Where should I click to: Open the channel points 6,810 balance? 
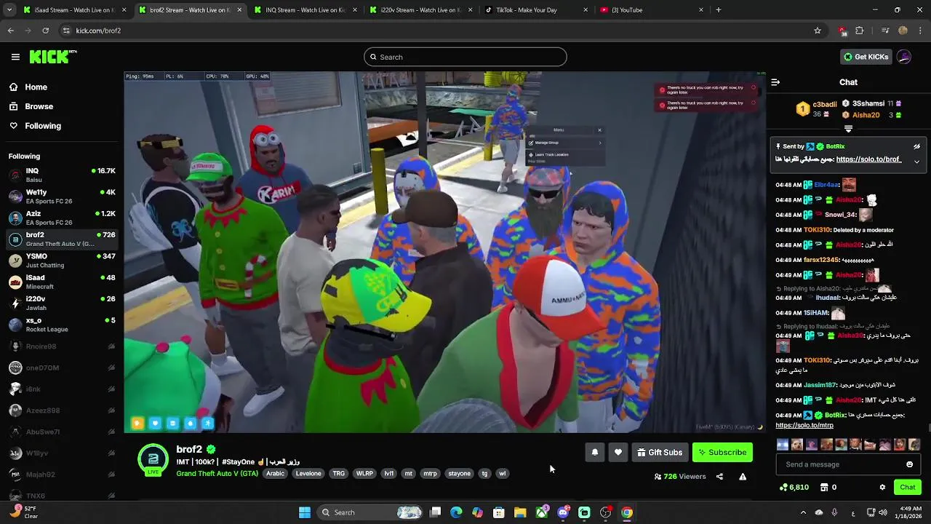794,488
